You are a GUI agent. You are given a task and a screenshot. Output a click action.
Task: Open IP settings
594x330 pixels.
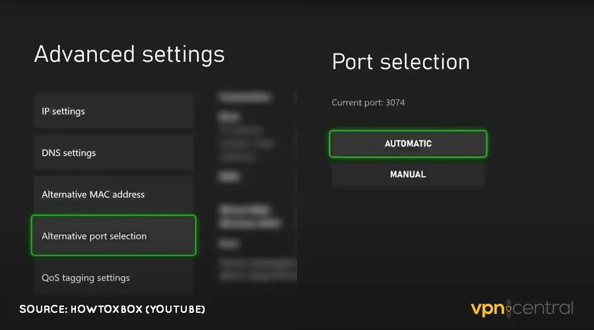[x=113, y=111]
